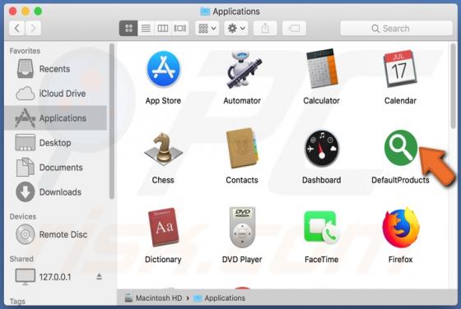Open Desktop in the sidebar
Image resolution: width=461 pixels, height=309 pixels.
click(x=56, y=143)
